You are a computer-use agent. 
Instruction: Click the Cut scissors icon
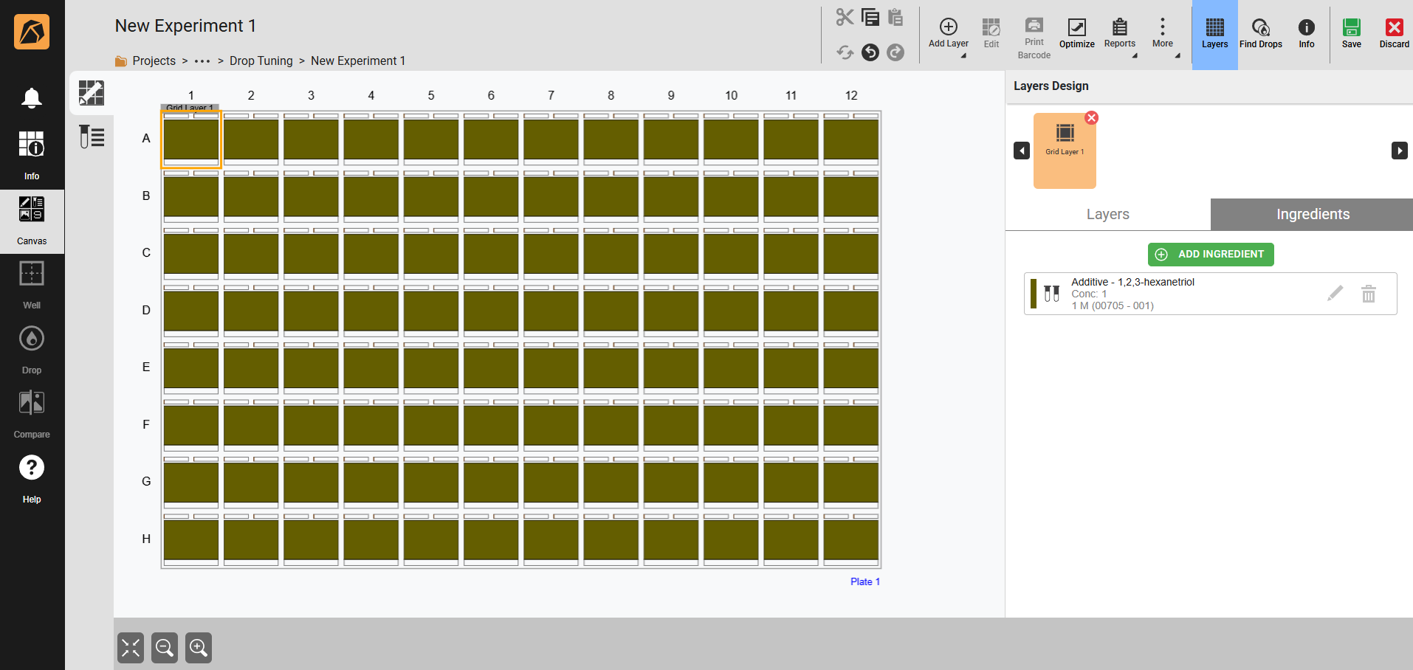[845, 17]
